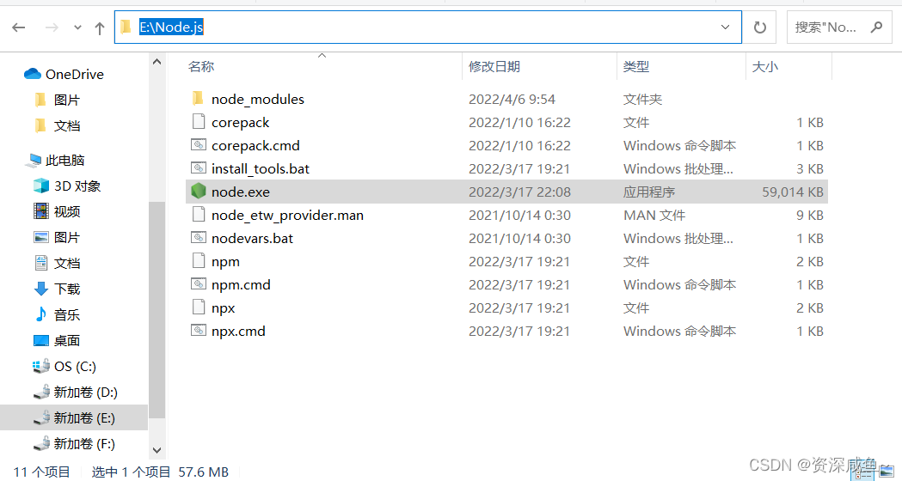Open 音乐 in the navigation pane

67,315
